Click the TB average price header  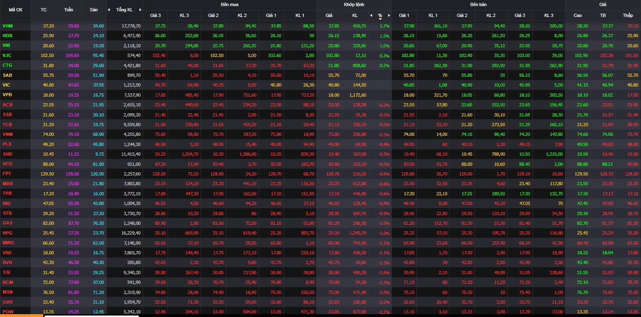point(603,15)
